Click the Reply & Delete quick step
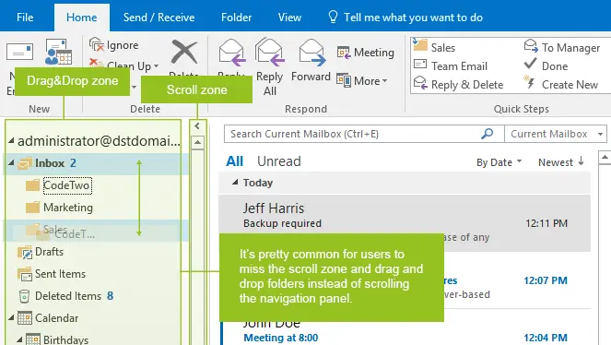 [459, 84]
